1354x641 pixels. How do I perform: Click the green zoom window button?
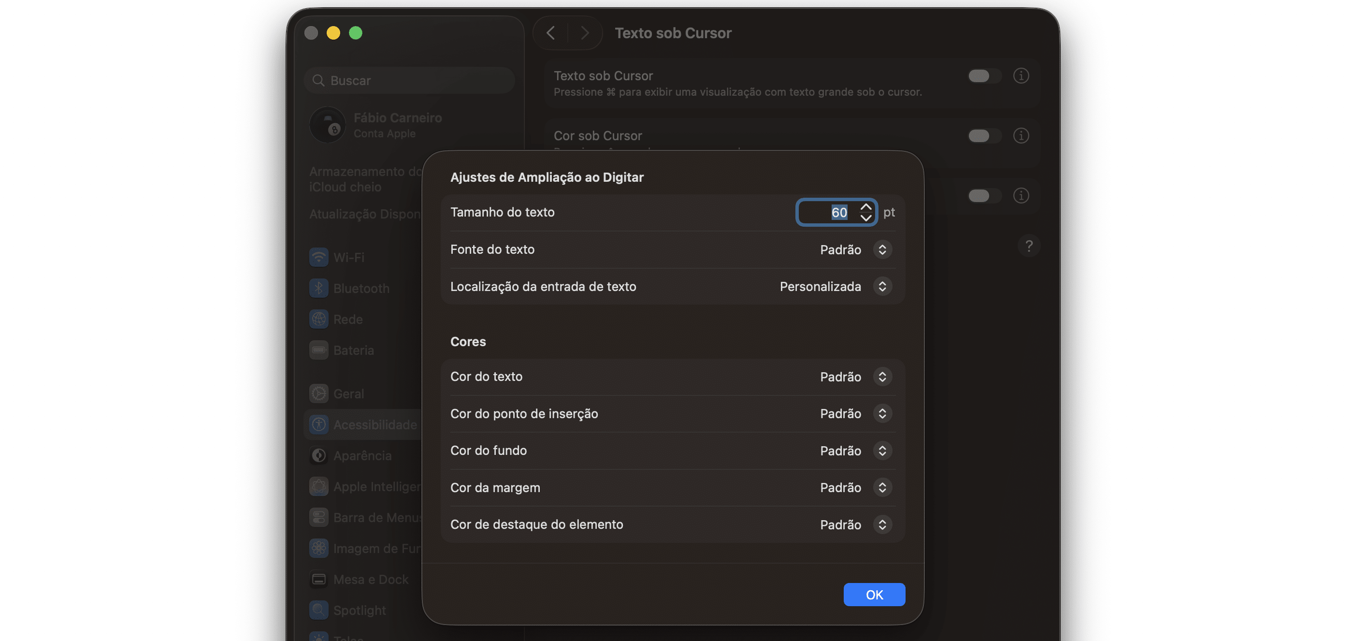click(356, 33)
